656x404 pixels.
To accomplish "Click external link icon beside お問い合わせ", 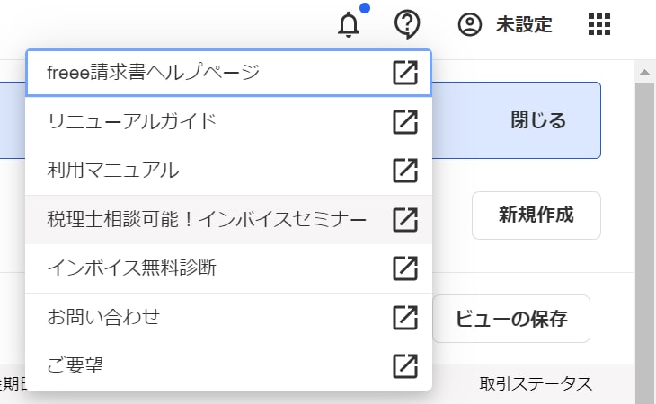I will pos(405,317).
